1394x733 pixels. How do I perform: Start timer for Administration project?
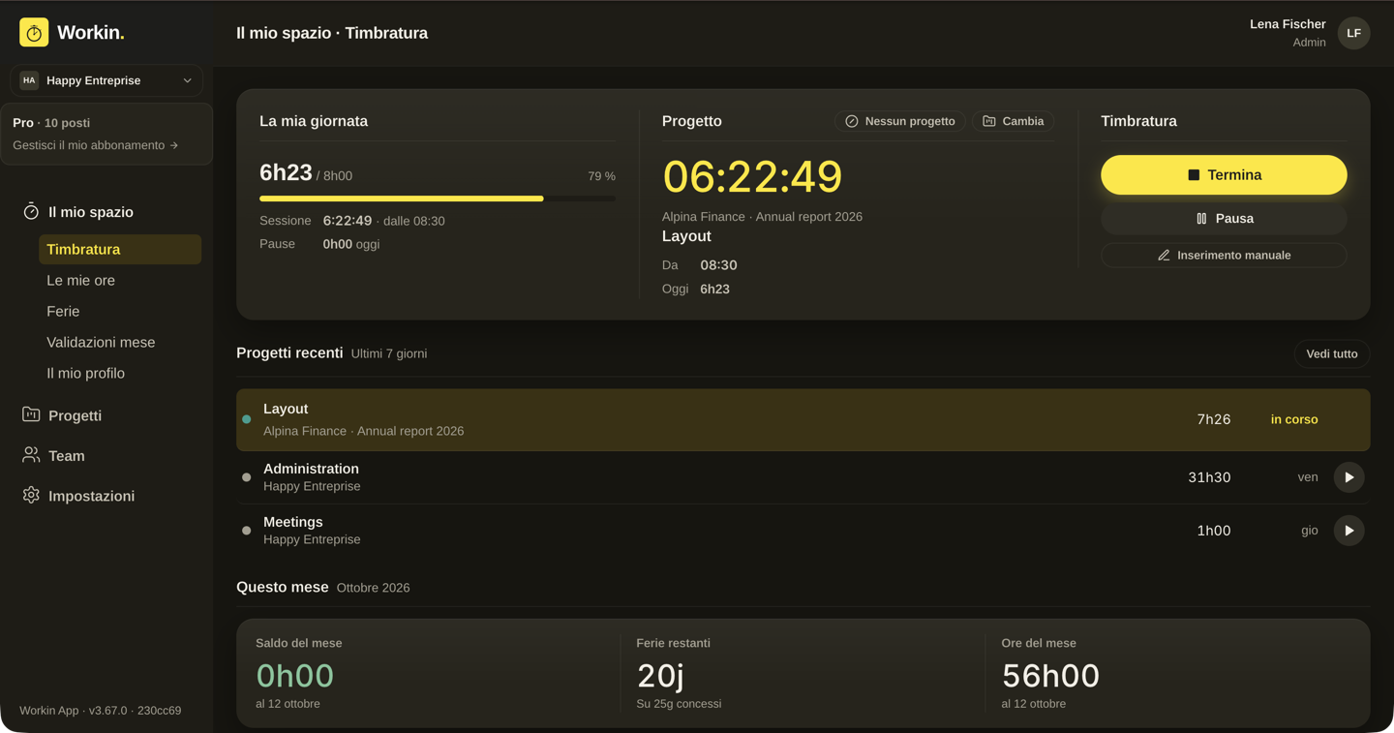tap(1349, 477)
